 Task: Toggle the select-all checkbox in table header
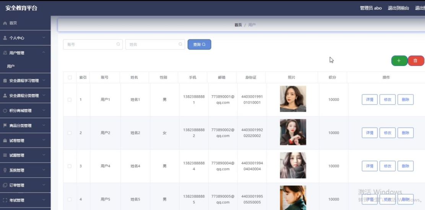click(x=70, y=77)
